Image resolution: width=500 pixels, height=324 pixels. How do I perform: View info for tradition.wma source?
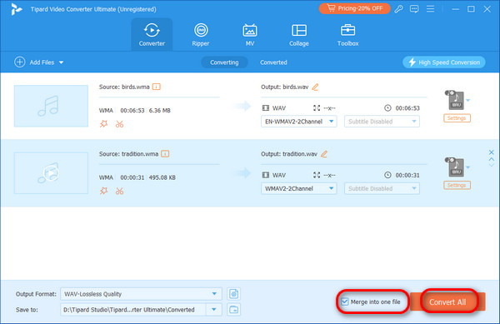(x=165, y=154)
